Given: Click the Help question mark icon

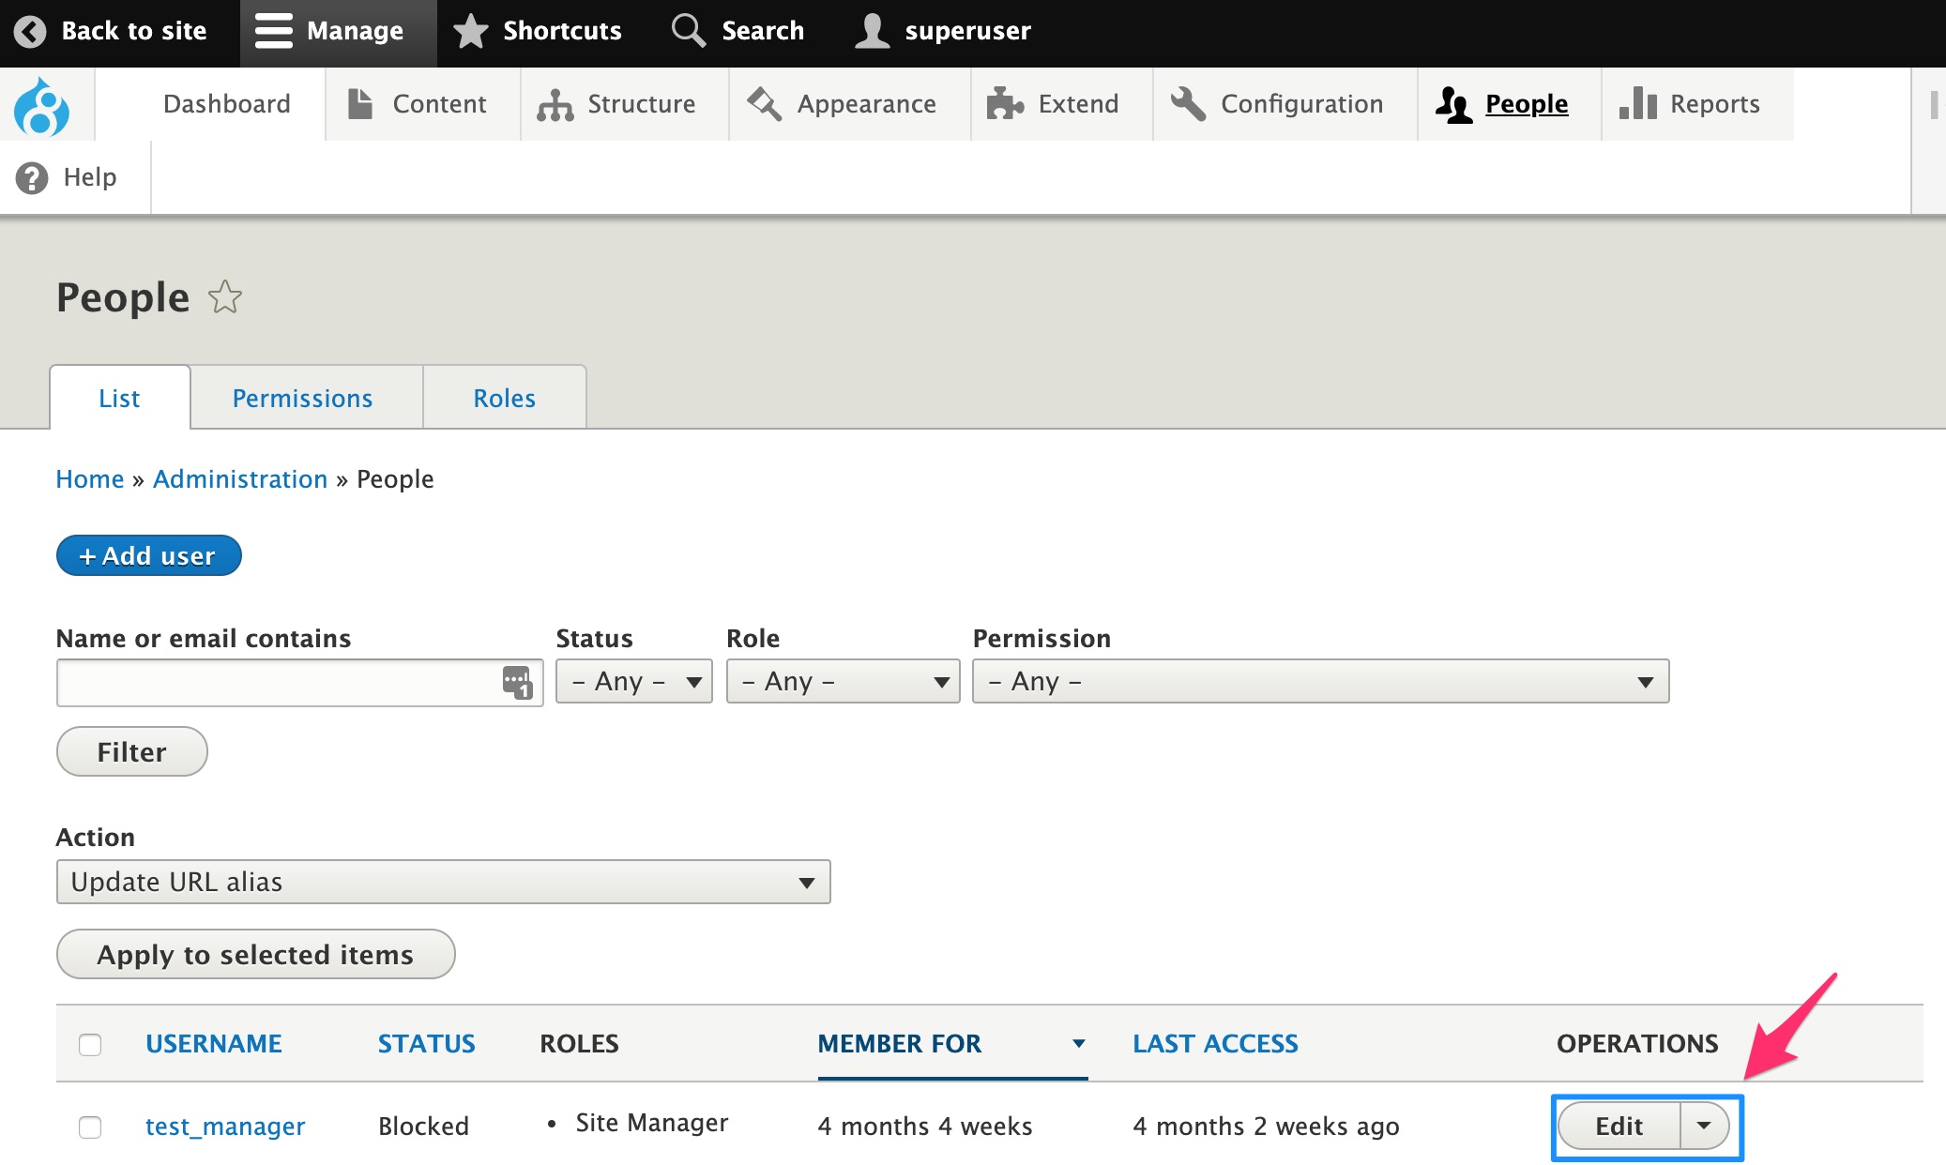Looking at the screenshot, I should [32, 177].
